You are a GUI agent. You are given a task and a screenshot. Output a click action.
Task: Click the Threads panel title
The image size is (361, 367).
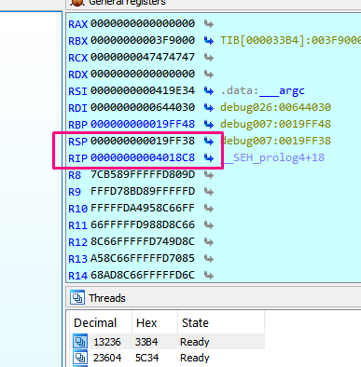107,298
